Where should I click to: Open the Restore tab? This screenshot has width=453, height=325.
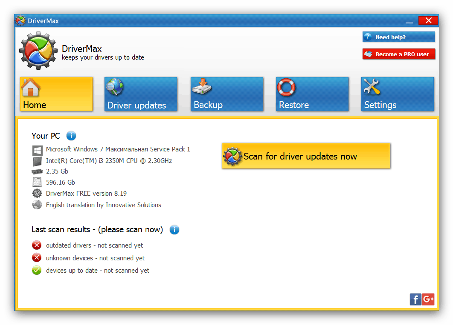click(312, 94)
